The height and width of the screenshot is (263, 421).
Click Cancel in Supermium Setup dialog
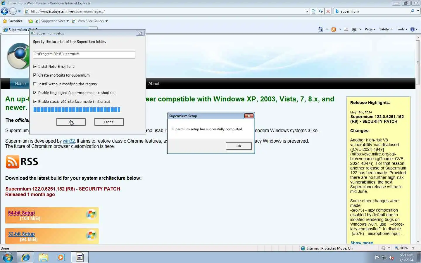[109, 122]
